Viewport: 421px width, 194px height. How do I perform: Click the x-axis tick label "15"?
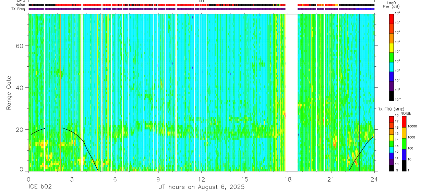click(245, 180)
